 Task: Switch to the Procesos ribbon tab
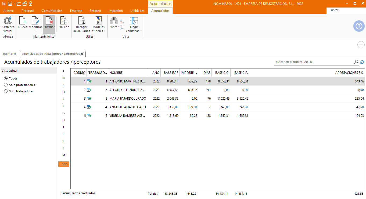(28, 11)
